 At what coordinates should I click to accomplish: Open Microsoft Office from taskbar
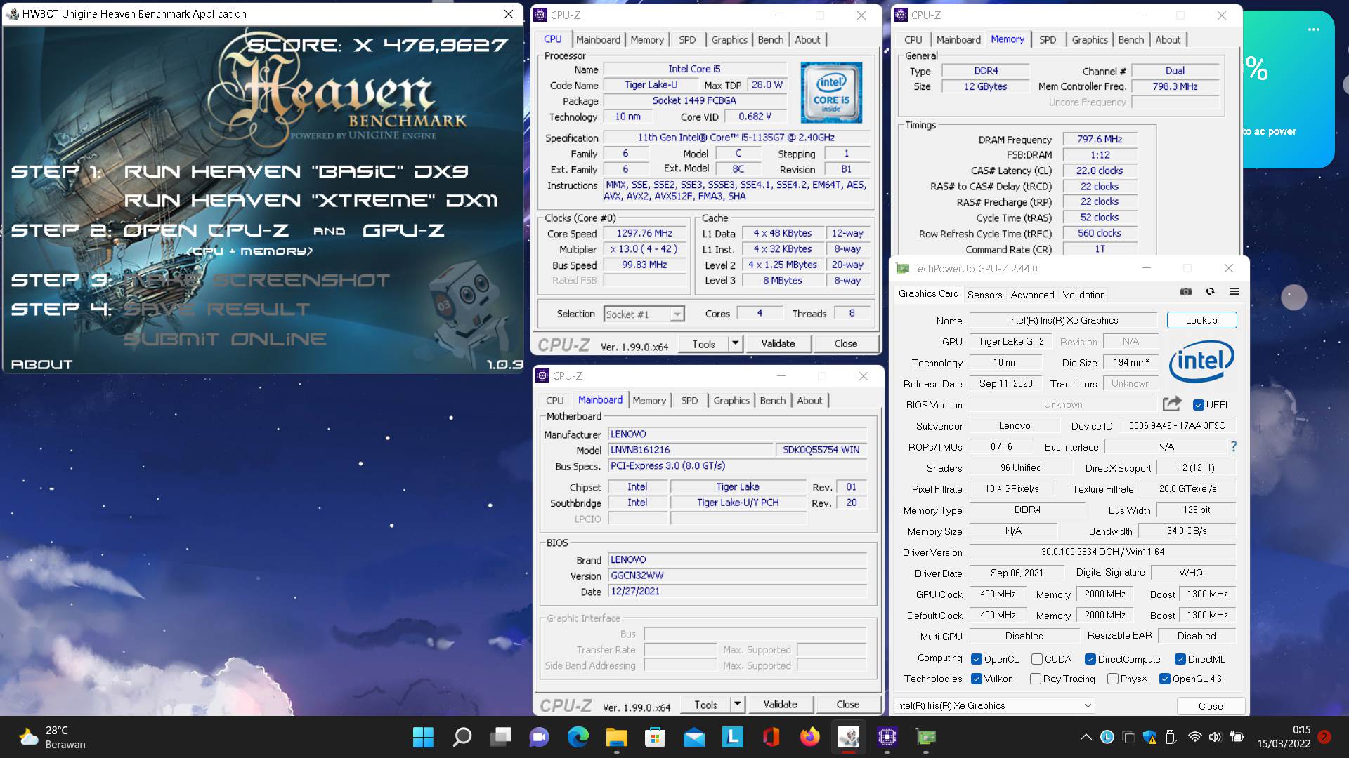771,737
